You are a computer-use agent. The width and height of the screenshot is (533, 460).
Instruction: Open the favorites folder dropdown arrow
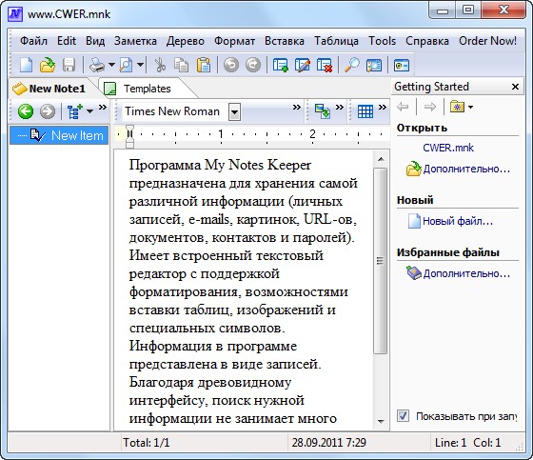pos(470,108)
